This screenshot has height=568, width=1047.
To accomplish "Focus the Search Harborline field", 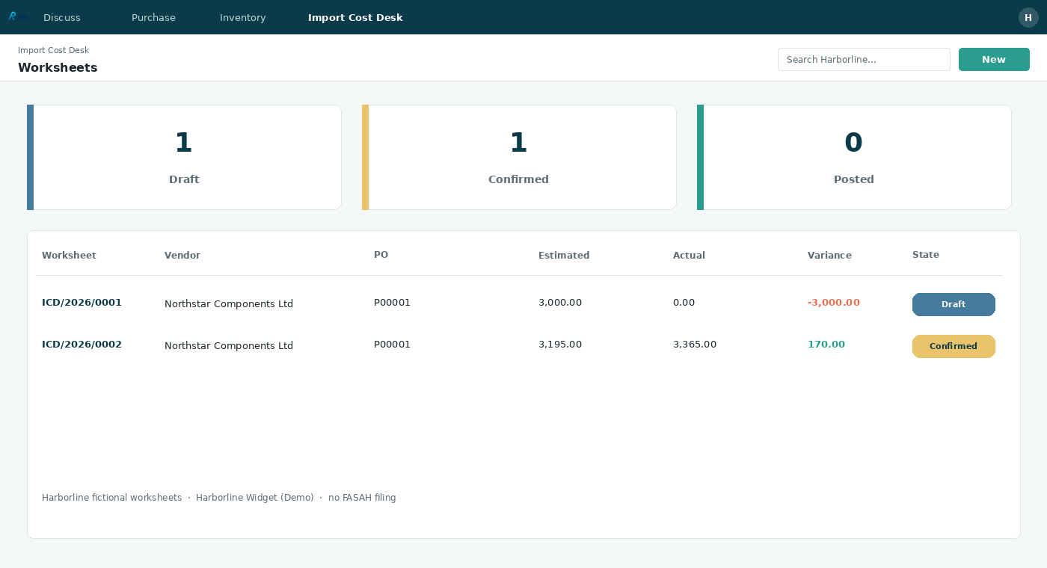I will point(864,59).
